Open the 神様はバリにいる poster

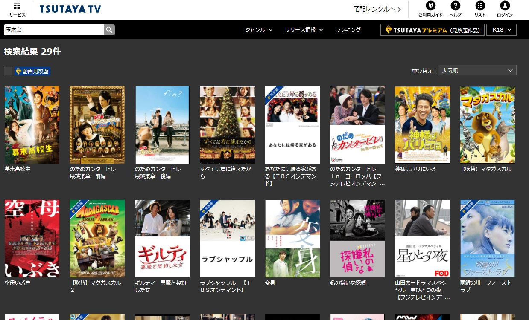(x=422, y=125)
